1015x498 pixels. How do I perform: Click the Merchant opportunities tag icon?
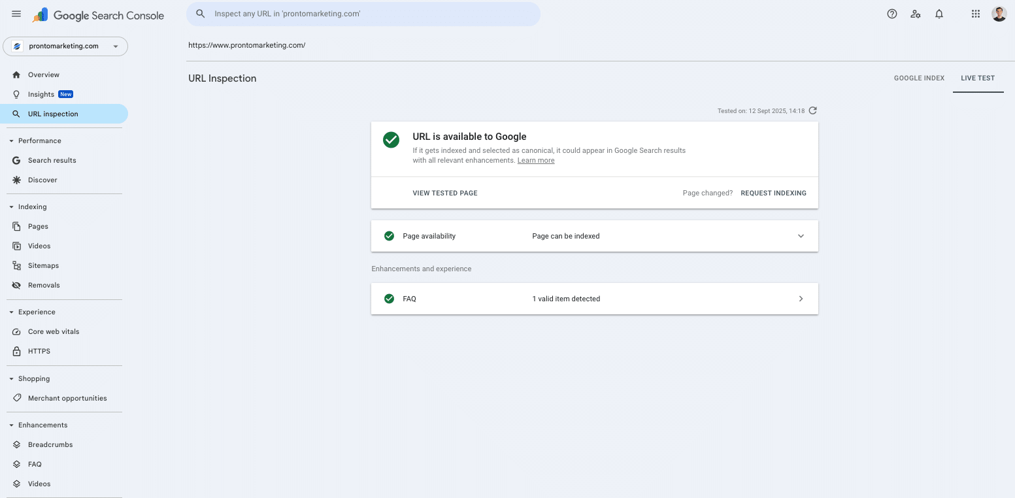pyautogui.click(x=16, y=398)
